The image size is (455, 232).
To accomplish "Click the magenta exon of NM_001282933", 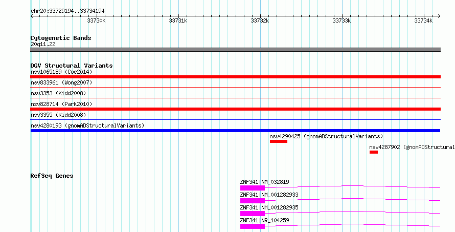I will [253, 201].
